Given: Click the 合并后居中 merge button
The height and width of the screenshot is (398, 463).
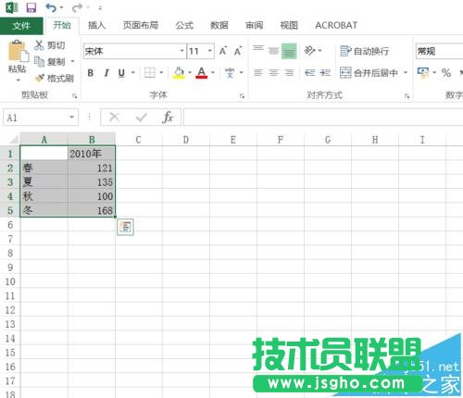Looking at the screenshot, I should (369, 73).
